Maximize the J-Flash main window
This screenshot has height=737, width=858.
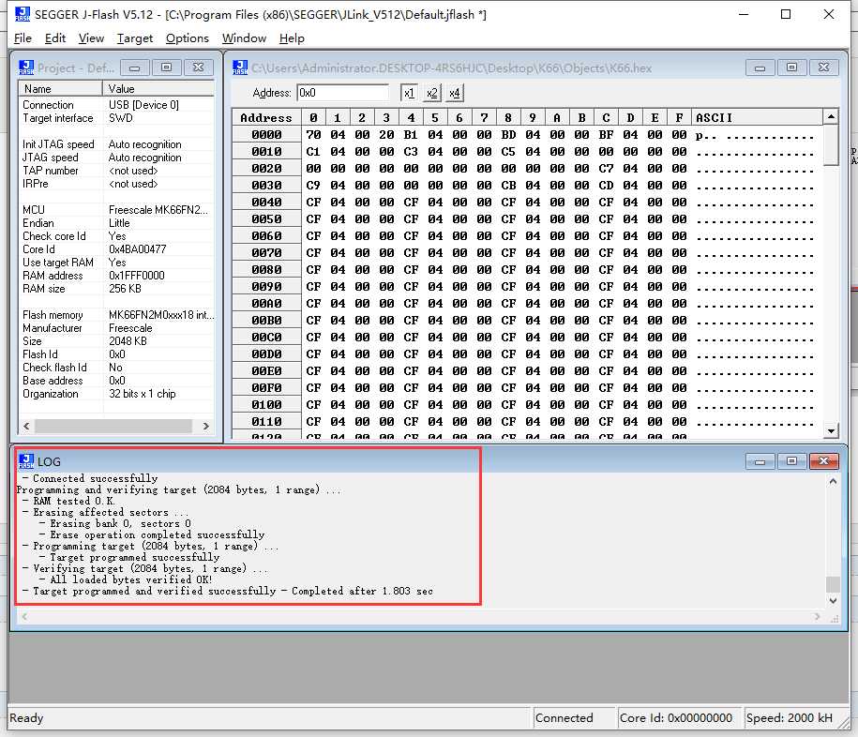[786, 14]
